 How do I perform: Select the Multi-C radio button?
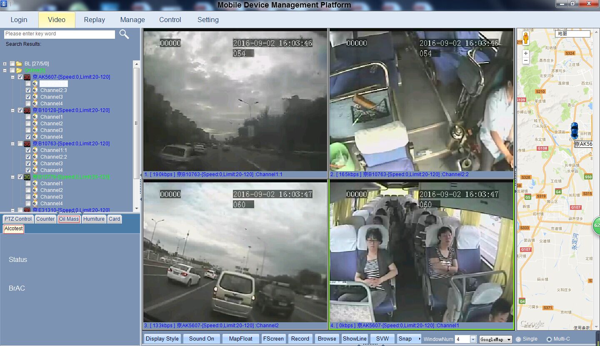click(549, 339)
